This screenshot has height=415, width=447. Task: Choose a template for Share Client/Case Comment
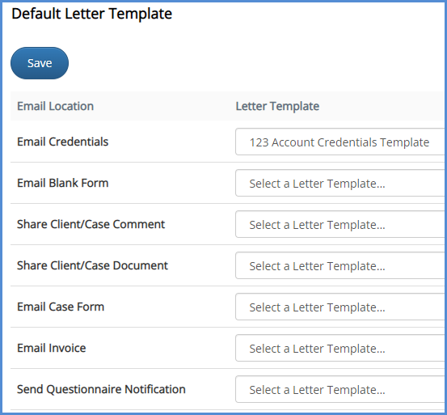pyautogui.click(x=339, y=224)
